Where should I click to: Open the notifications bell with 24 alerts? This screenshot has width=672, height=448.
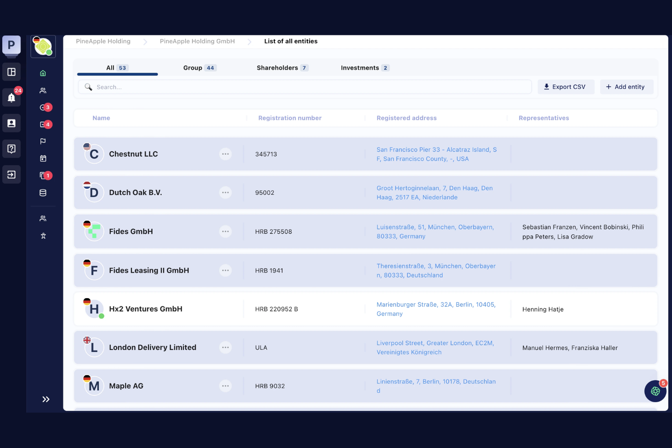[x=11, y=97]
